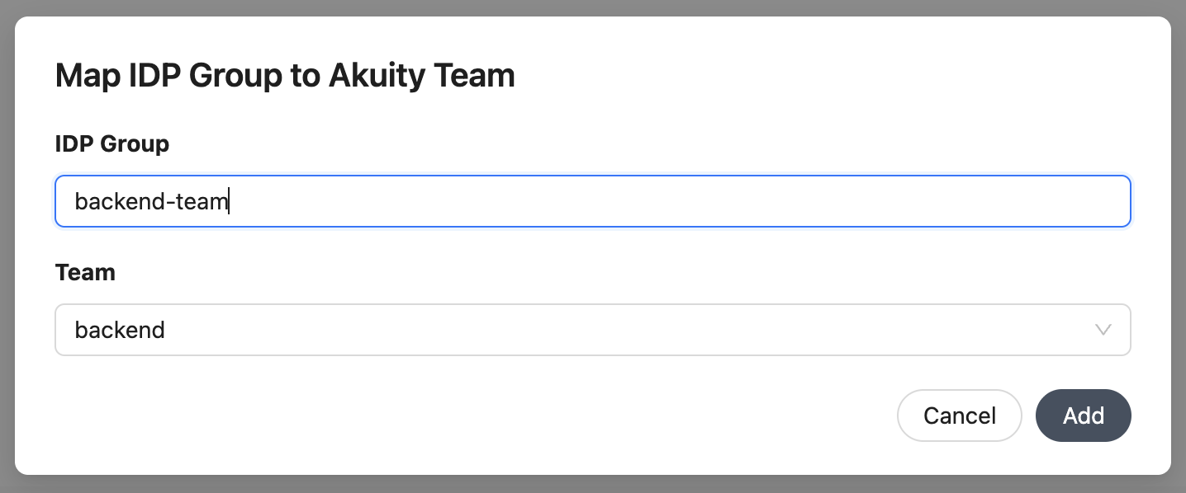Select the 'backend' value in Team dropdown
Screen dimensions: 1186x493
click(120, 330)
